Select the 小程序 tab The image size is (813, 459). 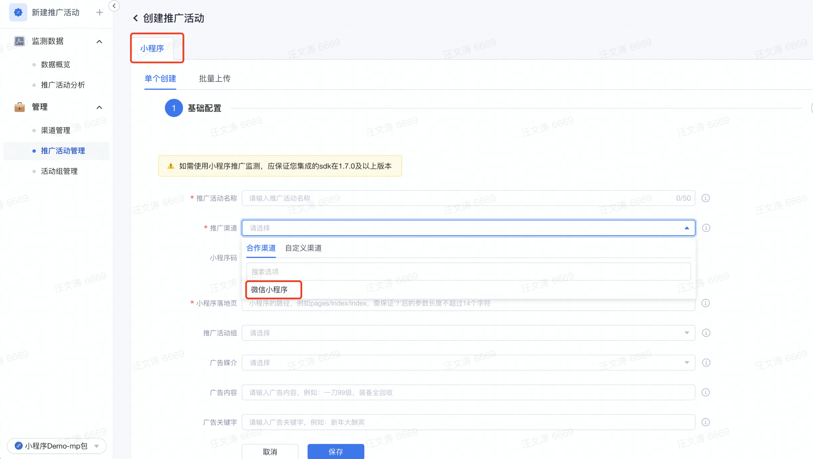pos(152,48)
